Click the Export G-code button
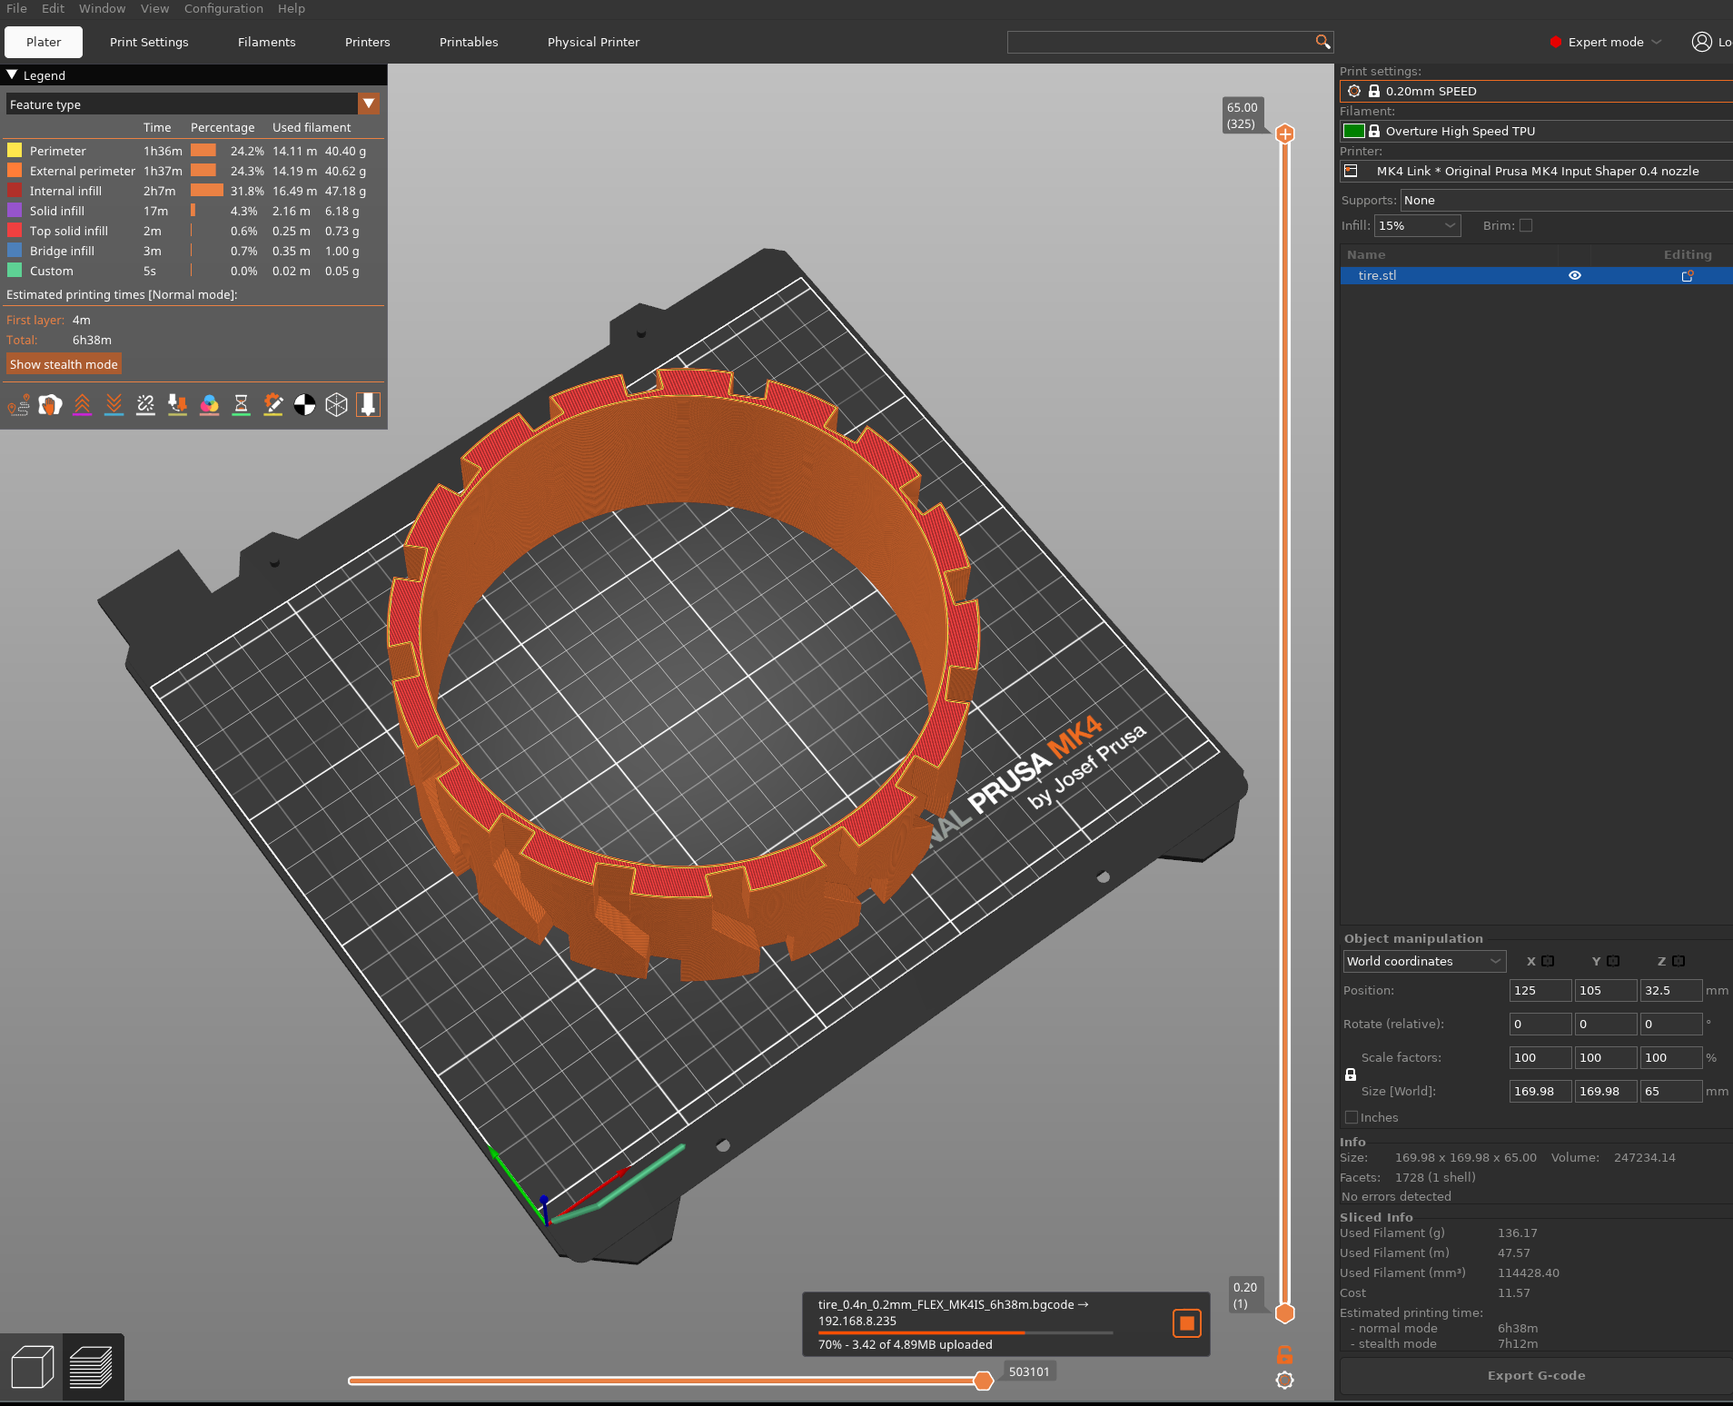This screenshot has width=1733, height=1406. click(1535, 1375)
